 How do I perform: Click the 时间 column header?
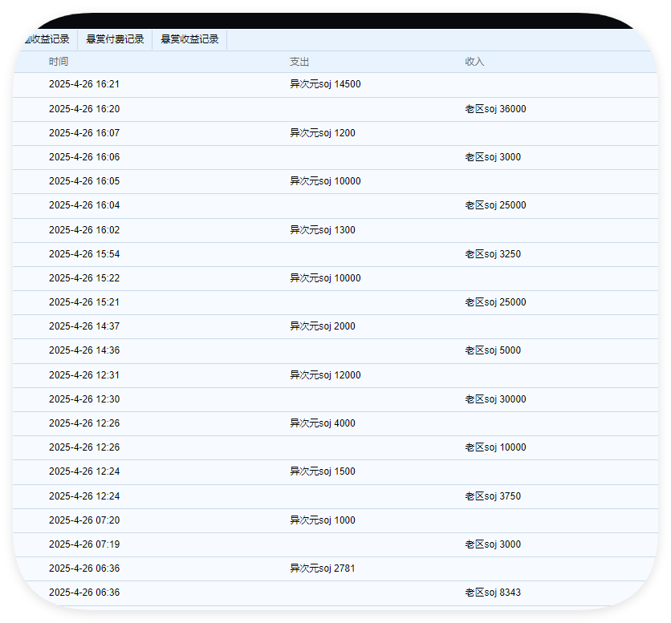(59, 62)
